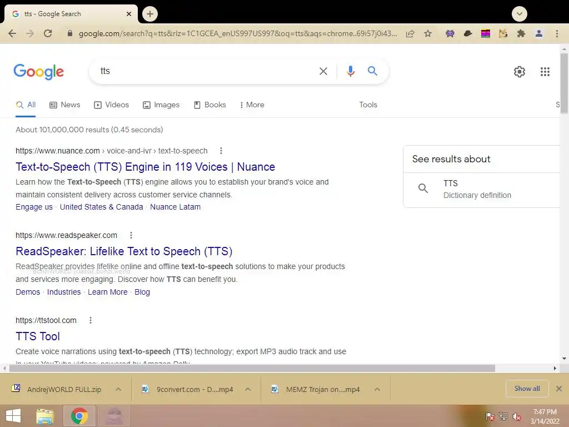The width and height of the screenshot is (569, 427).
Task: Open the magenta striped extension icon
Action: (x=486, y=34)
